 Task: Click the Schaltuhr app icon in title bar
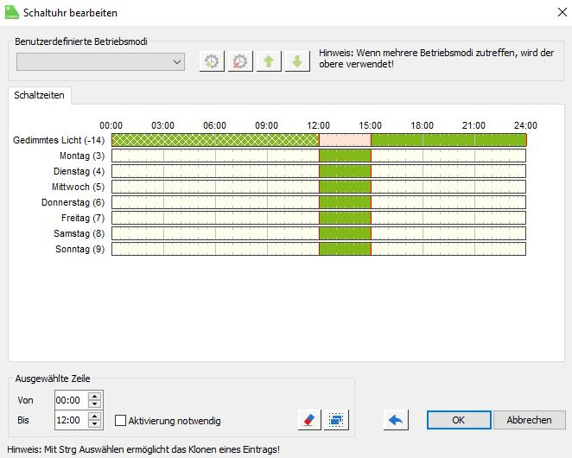[x=12, y=12]
